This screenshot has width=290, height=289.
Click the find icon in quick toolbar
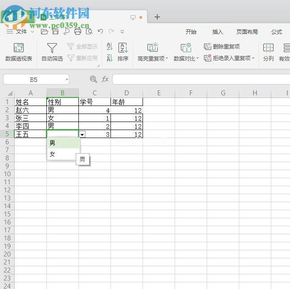coord(66,32)
